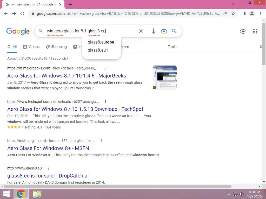Image resolution: width=266 pixels, height=199 pixels.
Task: Go forward to the next page
Action: [14, 13]
